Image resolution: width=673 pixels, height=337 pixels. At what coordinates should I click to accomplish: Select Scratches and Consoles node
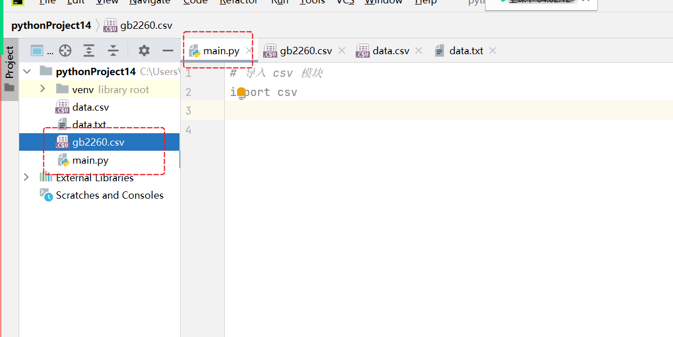[110, 195]
